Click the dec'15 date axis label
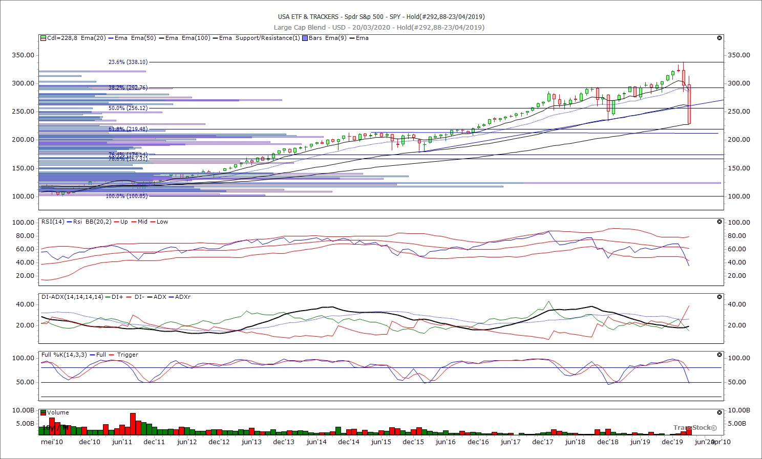 click(413, 442)
